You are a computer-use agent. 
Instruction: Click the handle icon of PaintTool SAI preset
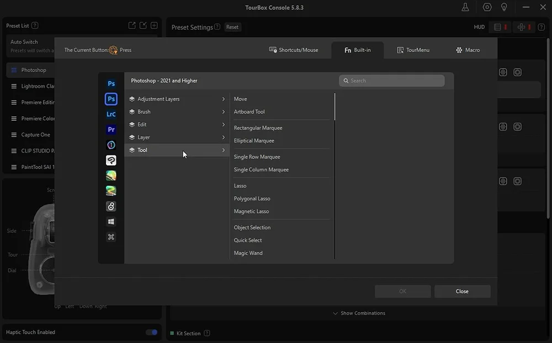14,167
